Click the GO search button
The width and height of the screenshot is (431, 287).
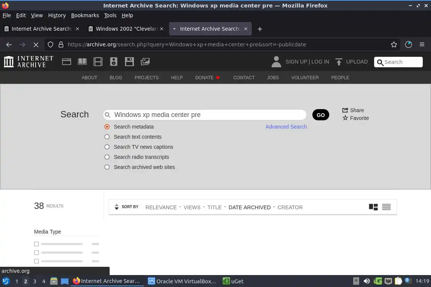point(321,115)
